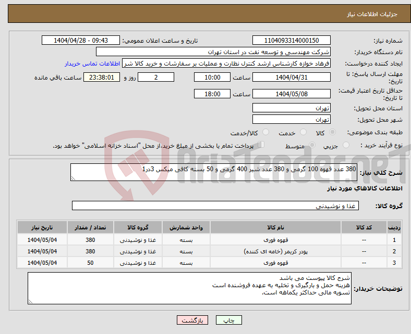Click the ردیف column header
411x334 pixels.
click(x=394, y=227)
